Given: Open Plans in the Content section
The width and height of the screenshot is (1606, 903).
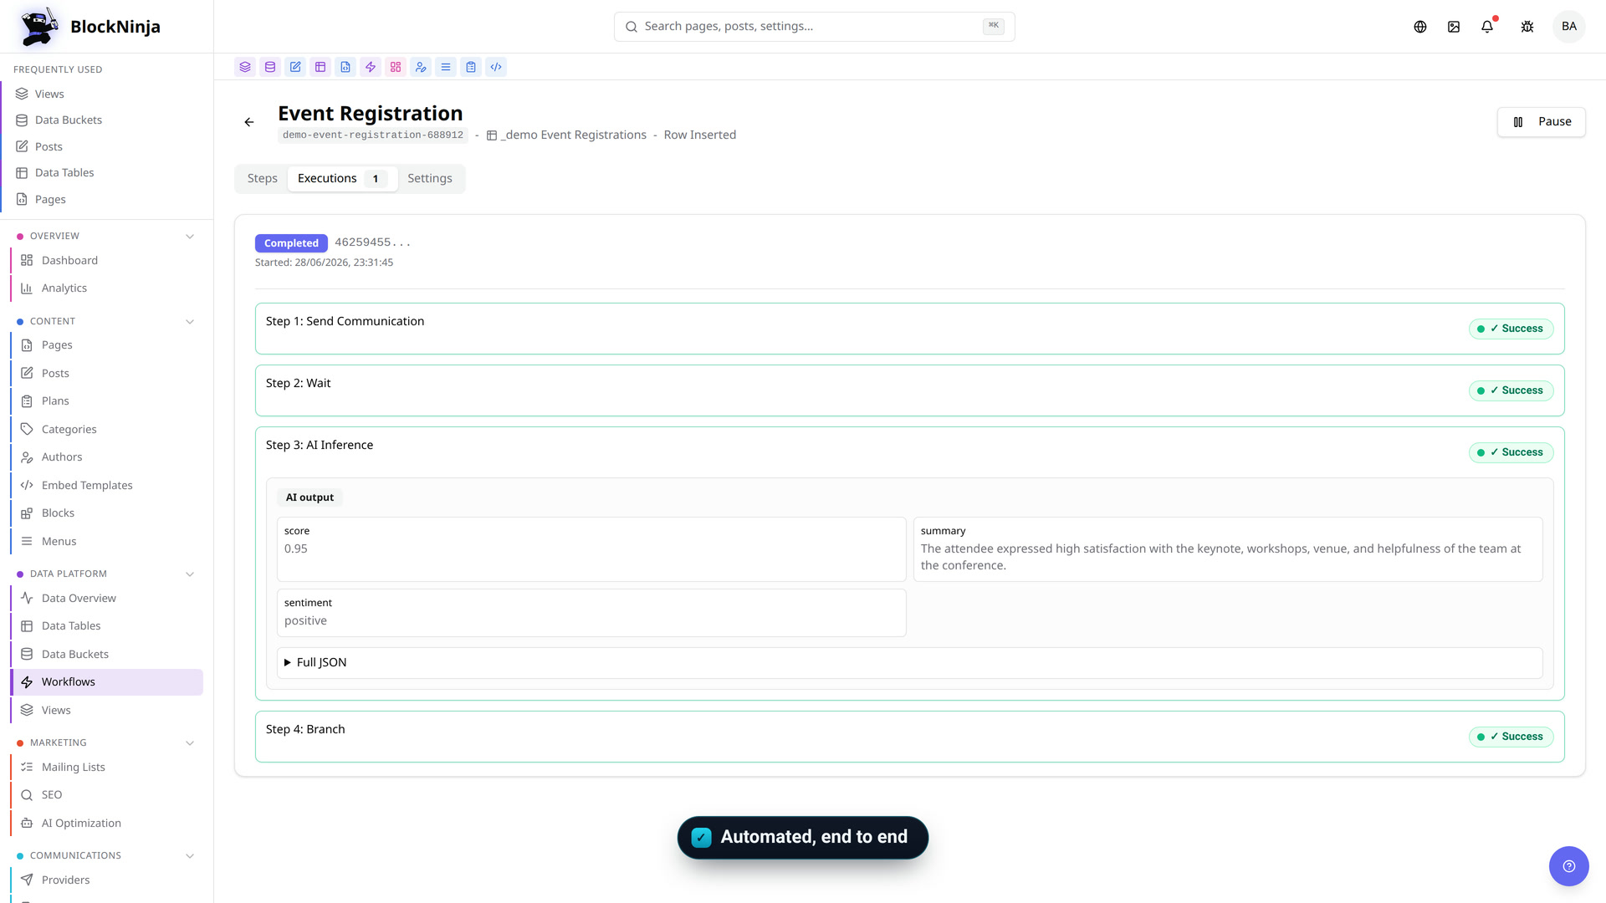Looking at the screenshot, I should click(x=107, y=401).
